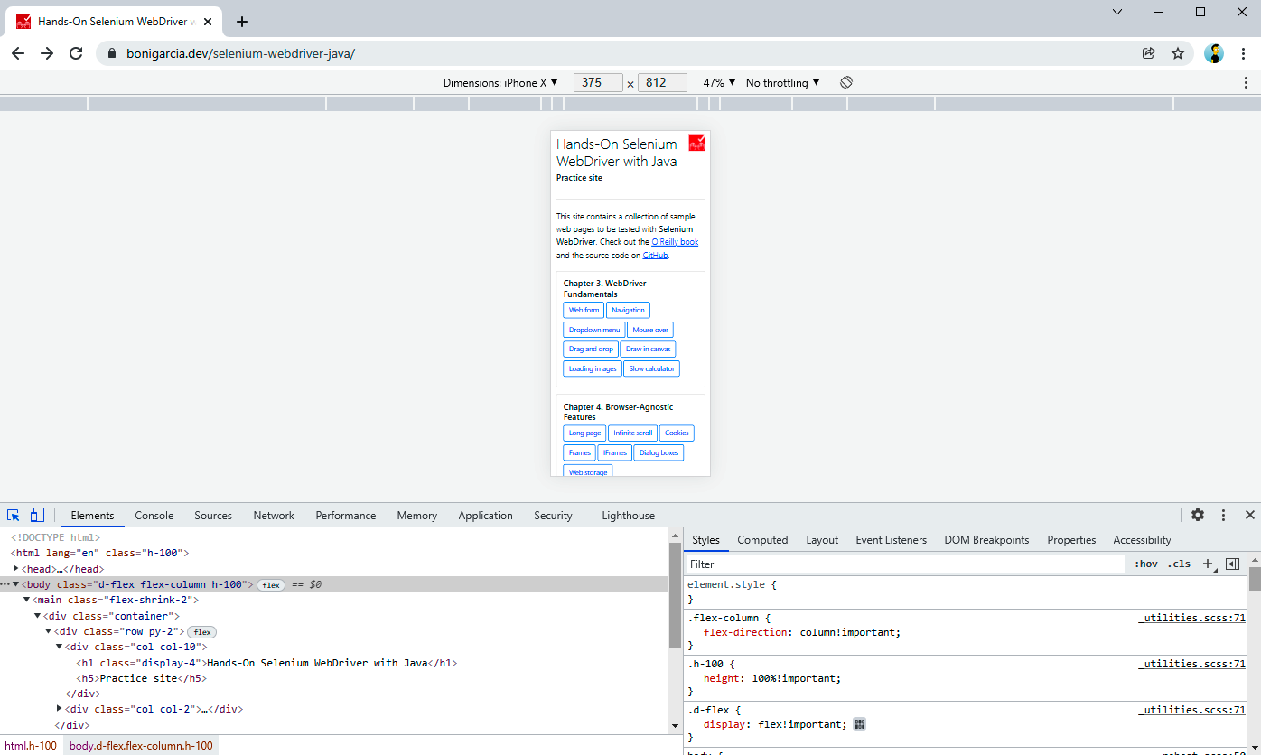Click the share page icon in address bar
Image resolution: width=1261 pixels, height=755 pixels.
coord(1149,53)
